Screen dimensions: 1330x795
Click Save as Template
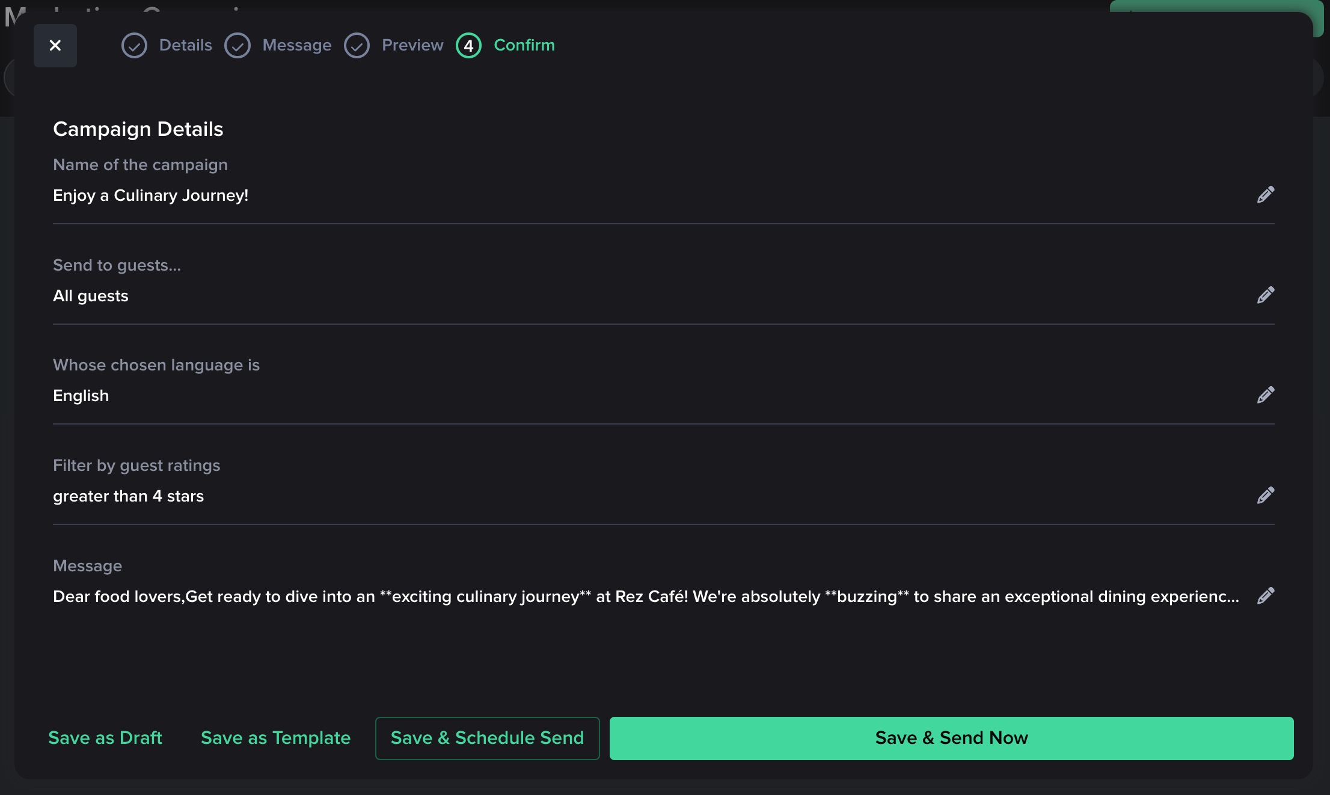click(x=275, y=738)
